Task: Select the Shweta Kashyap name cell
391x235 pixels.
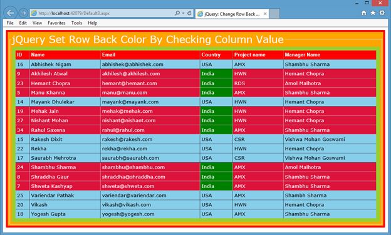Action: pyautogui.click(x=65, y=186)
